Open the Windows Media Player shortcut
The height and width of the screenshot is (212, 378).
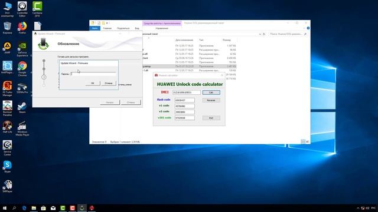click(x=22, y=128)
